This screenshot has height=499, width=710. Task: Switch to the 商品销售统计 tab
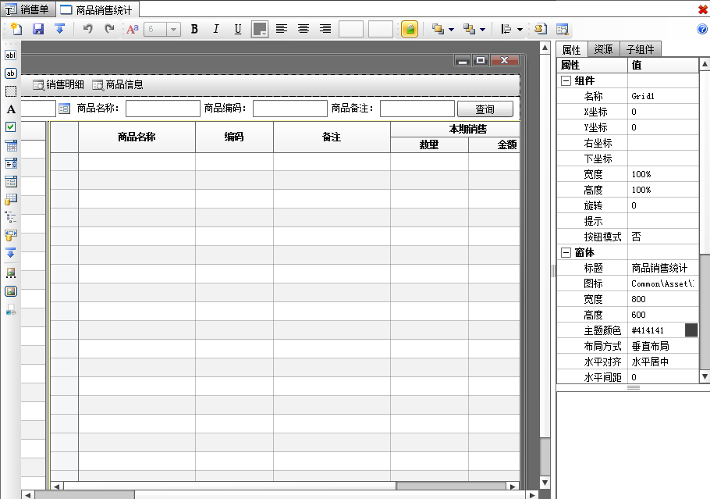pos(97,9)
